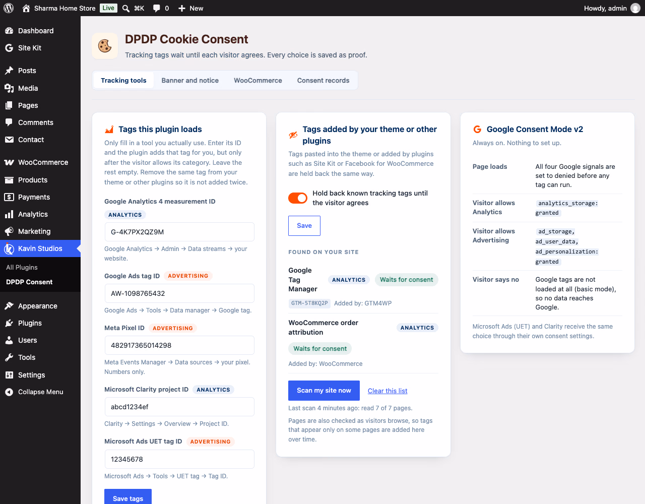Focus the Microsoft Ads UET tag ID field

[179, 459]
